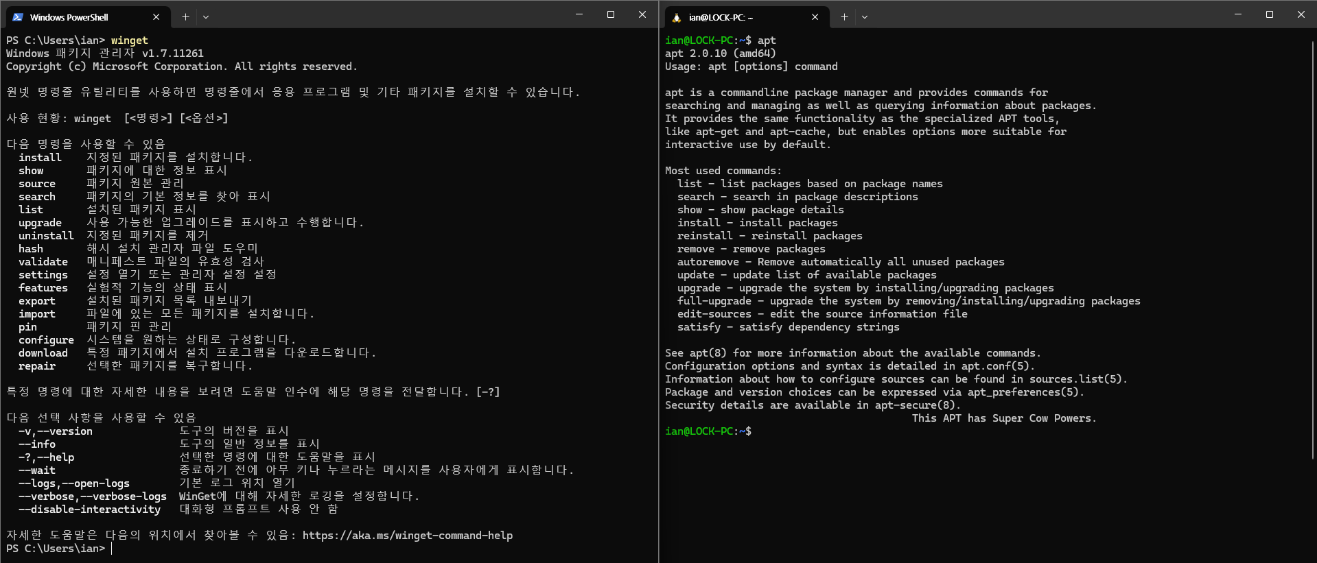Click the 'apt 2.0.10 (amd64)' version line
This screenshot has width=1317, height=563.
coord(721,53)
